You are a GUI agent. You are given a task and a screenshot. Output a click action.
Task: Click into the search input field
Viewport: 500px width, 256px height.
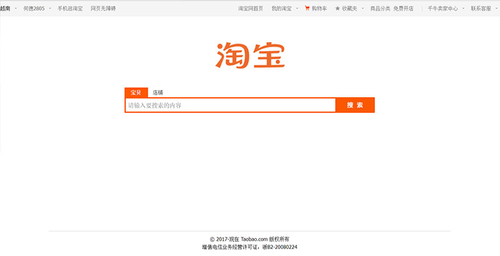(x=230, y=105)
